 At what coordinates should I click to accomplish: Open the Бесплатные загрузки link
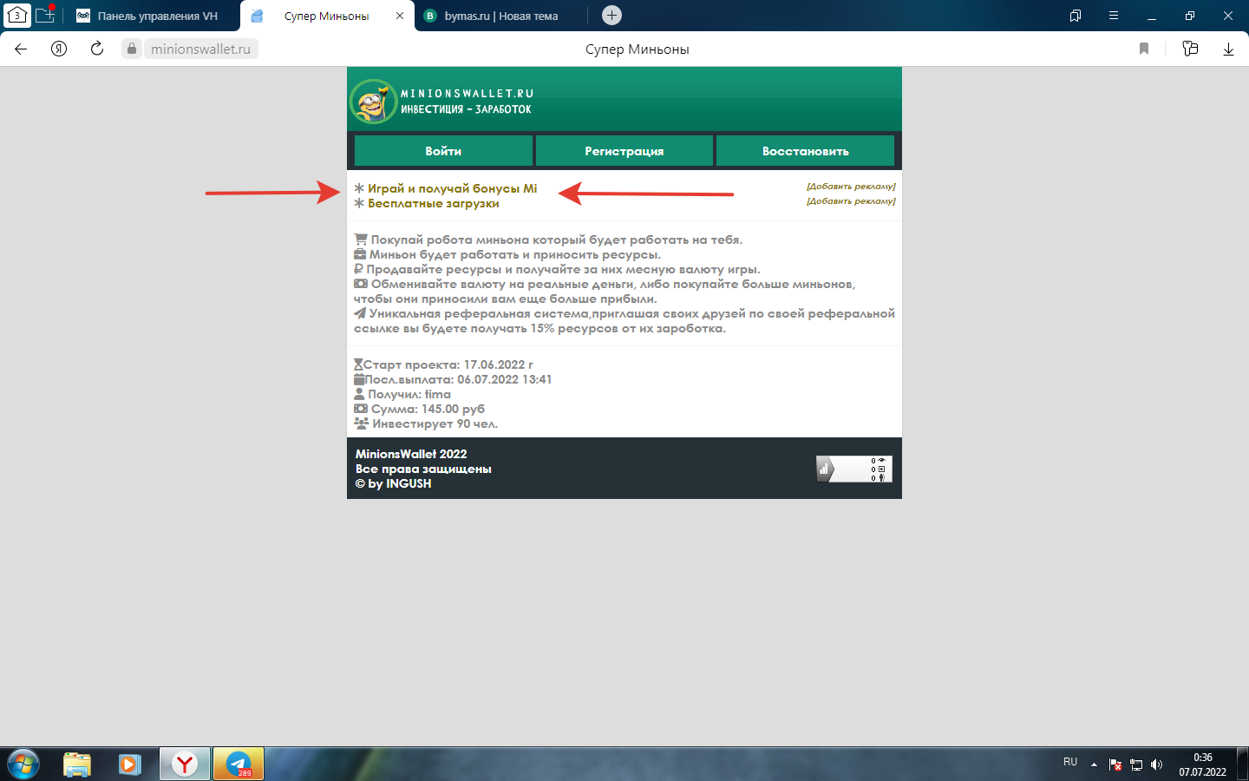433,204
